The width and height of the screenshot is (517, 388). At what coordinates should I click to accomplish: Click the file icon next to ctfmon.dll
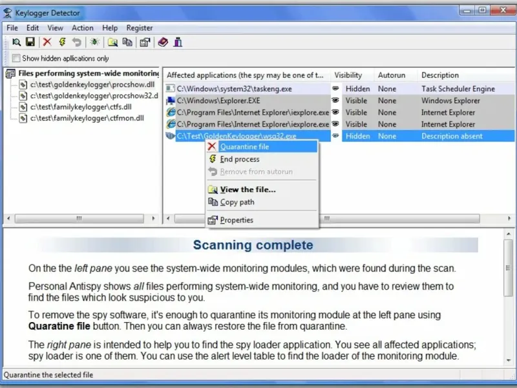[23, 118]
